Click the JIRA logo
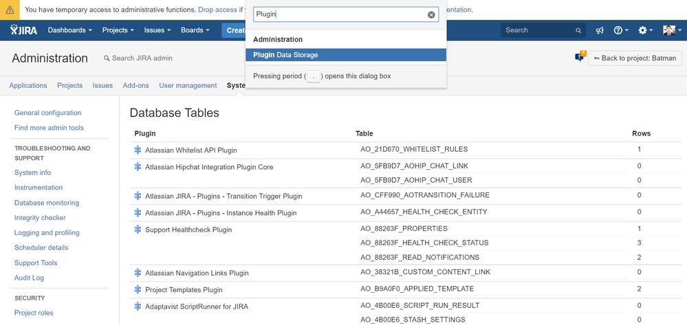This screenshot has width=687, height=325. [24, 30]
